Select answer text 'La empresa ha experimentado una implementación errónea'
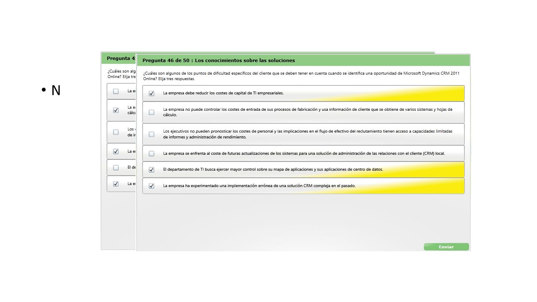Viewport: 537px width, 302px height. (x=259, y=185)
